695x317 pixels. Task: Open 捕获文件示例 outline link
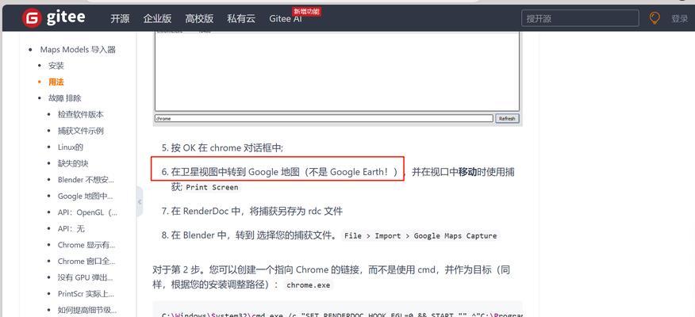click(81, 131)
